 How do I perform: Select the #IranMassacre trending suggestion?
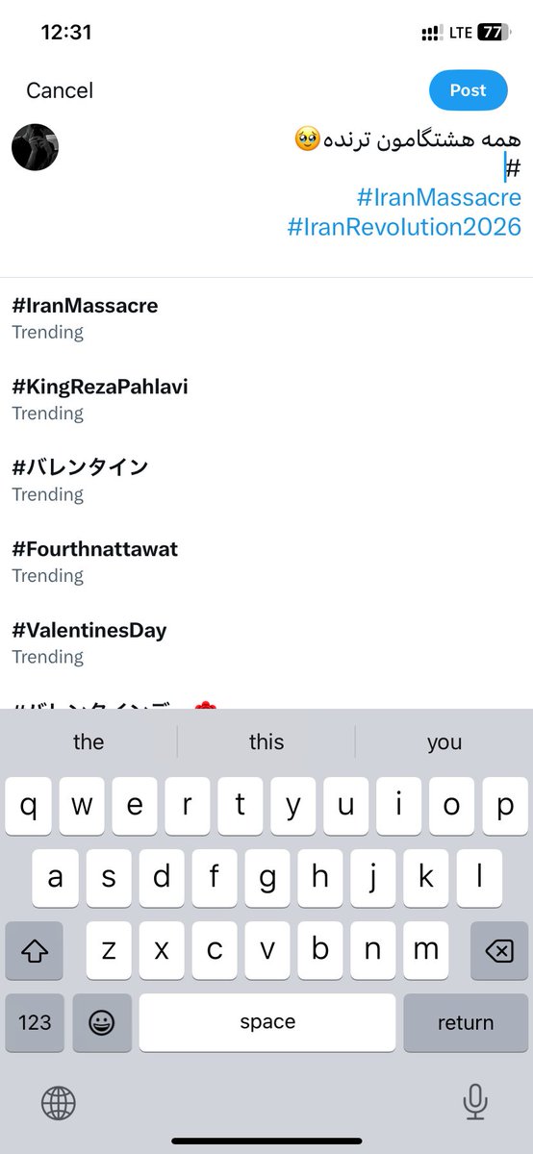tap(266, 318)
